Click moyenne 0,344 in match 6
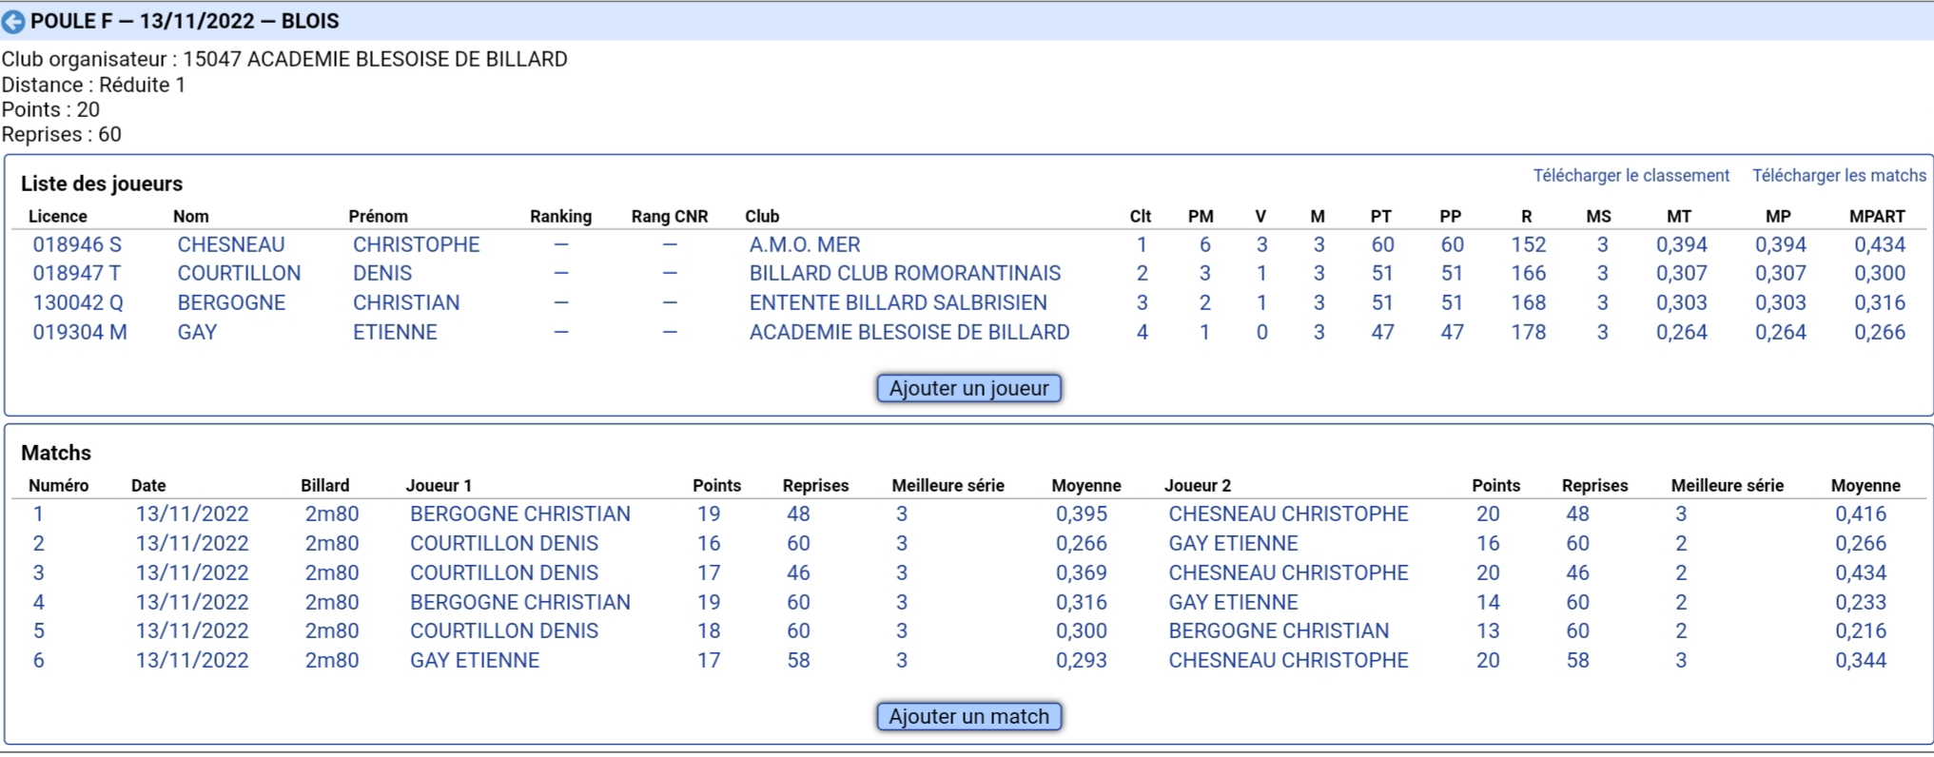Screen dimensions: 1934x757 click(1861, 660)
